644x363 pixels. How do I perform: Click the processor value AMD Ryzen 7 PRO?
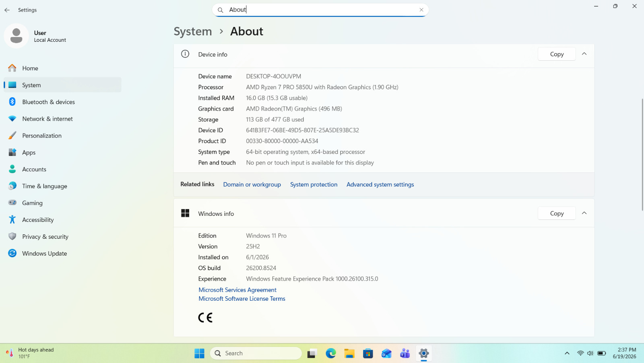tap(322, 87)
